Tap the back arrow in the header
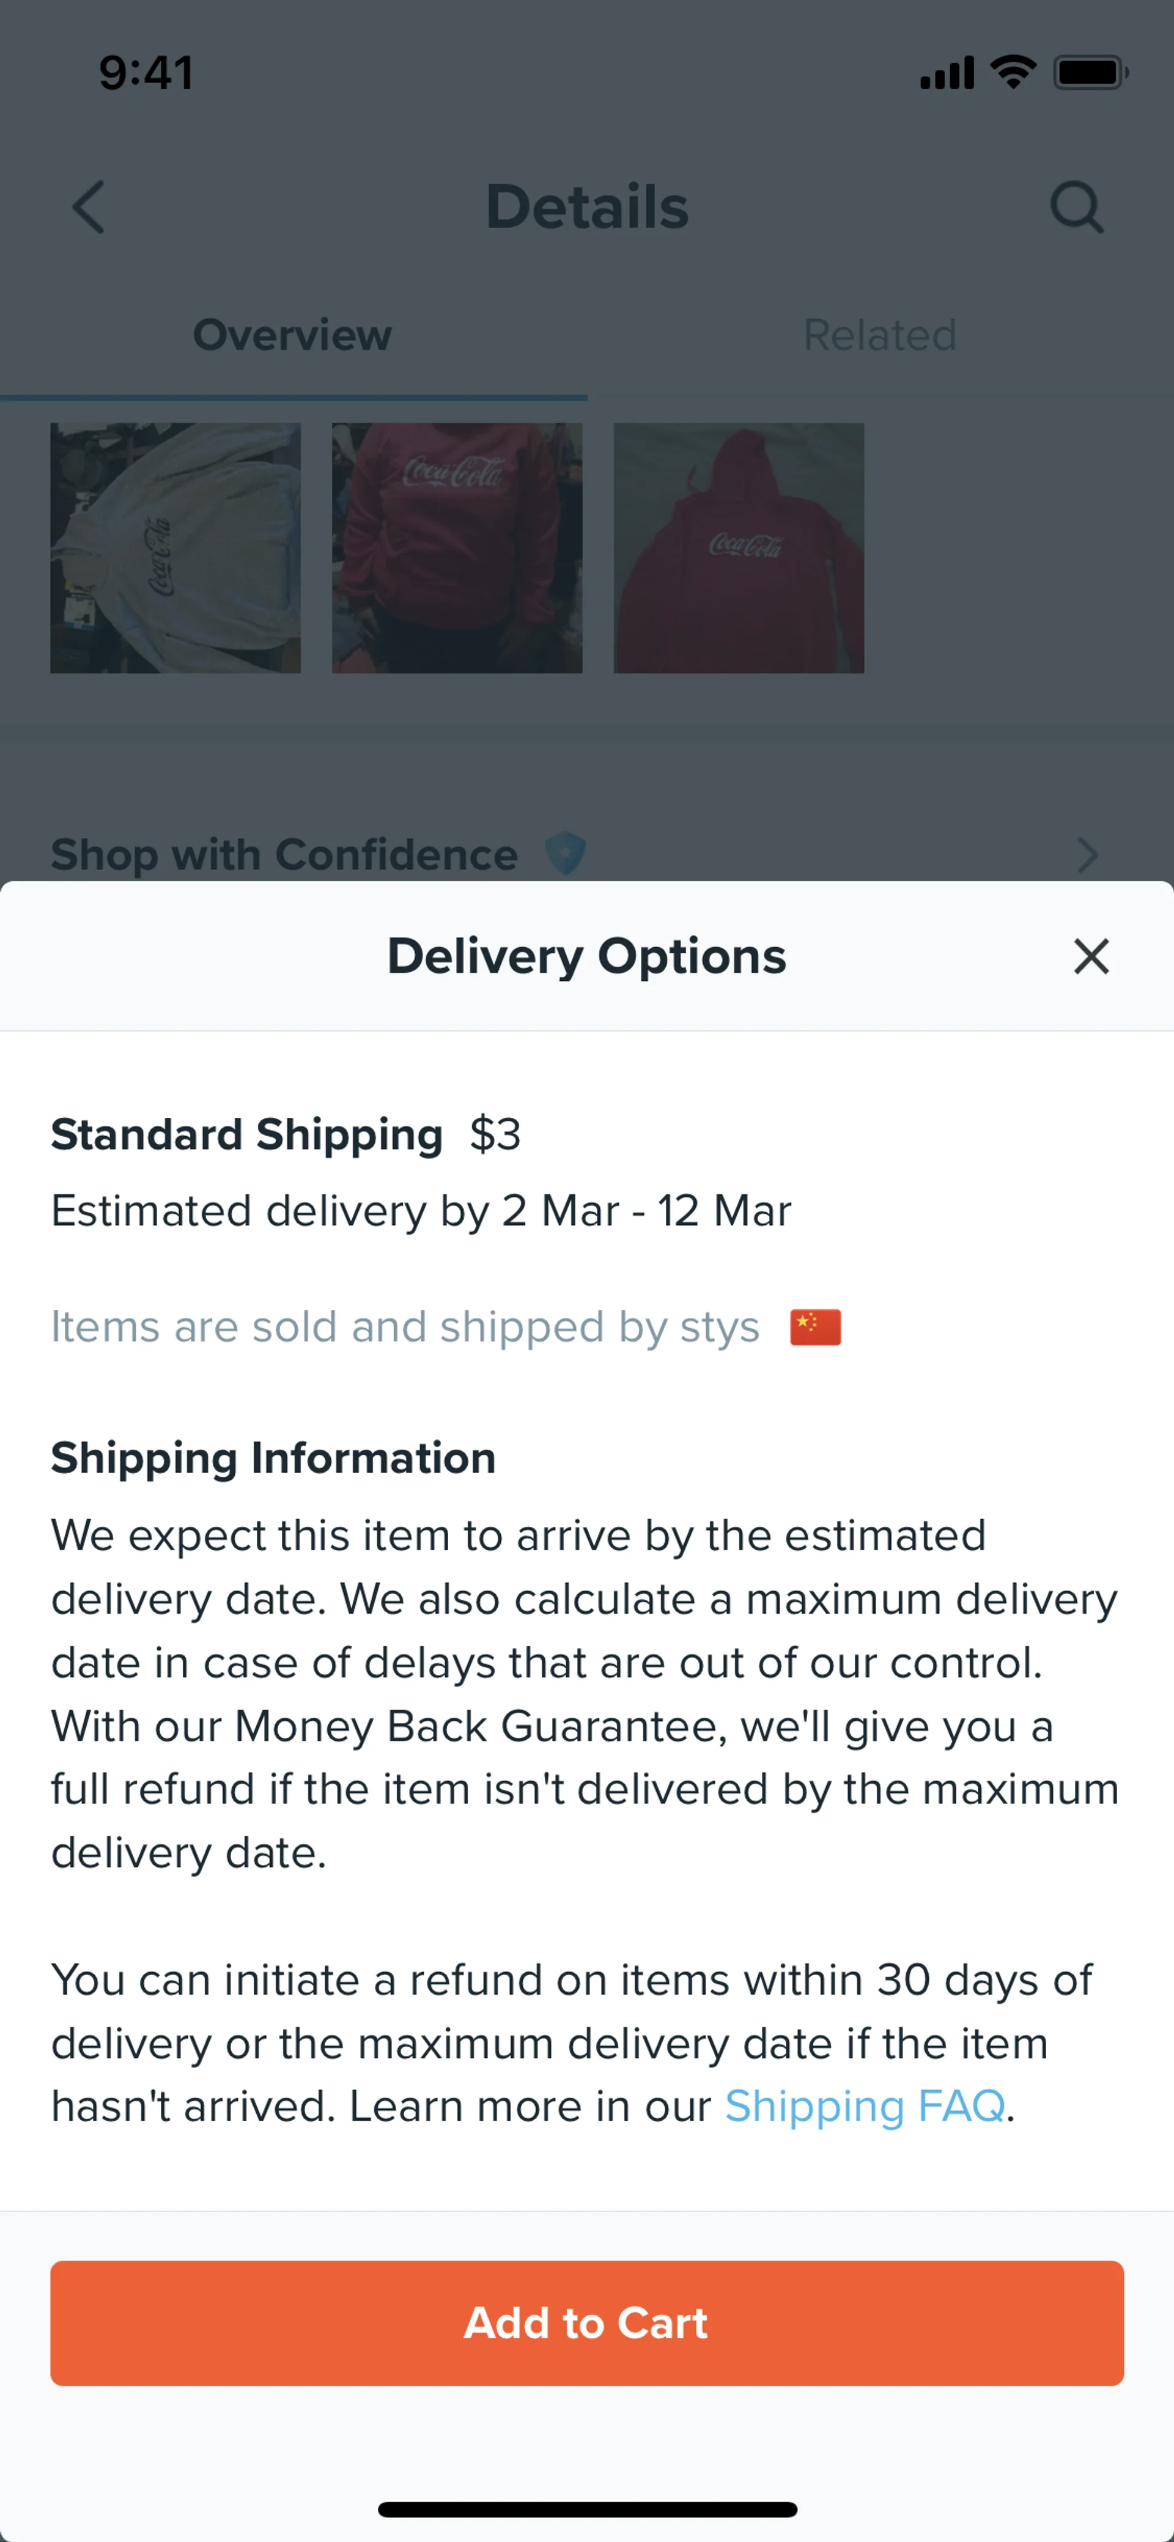 click(x=89, y=207)
